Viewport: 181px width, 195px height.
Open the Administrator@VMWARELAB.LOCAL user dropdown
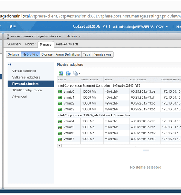pyautogui.click(x=140, y=27)
